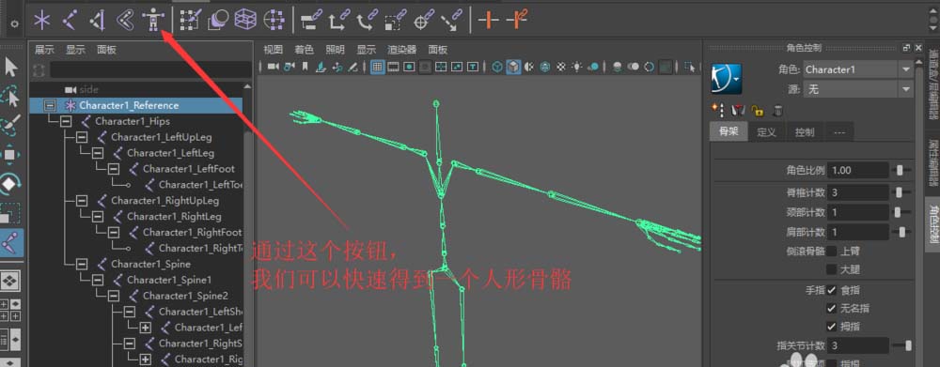Select the Create Locator shelf icon
This screenshot has height=367, width=940.
41,21
